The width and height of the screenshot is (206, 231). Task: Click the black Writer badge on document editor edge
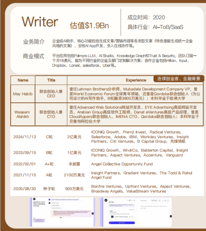[171, 216]
